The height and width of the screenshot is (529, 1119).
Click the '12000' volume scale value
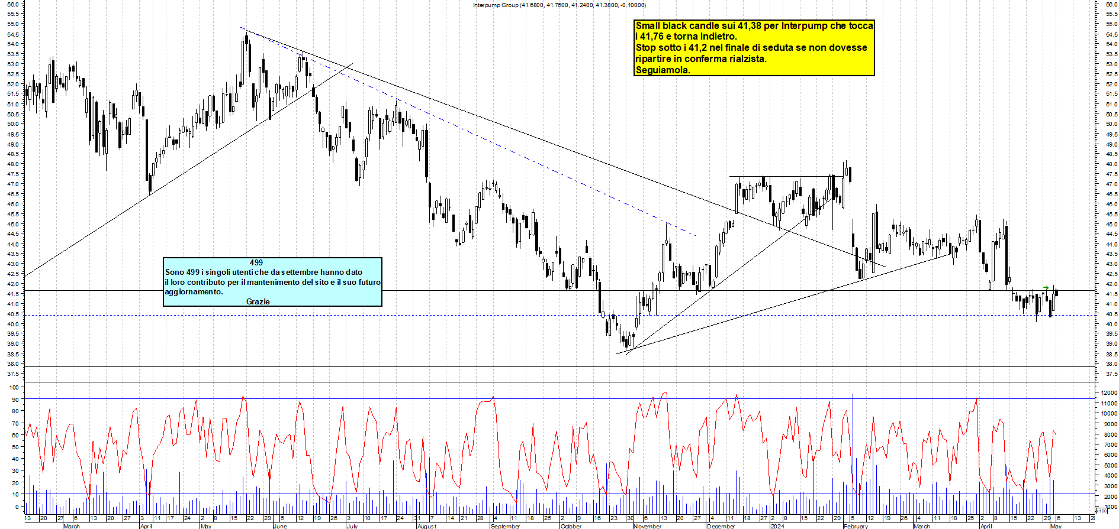click(1109, 393)
